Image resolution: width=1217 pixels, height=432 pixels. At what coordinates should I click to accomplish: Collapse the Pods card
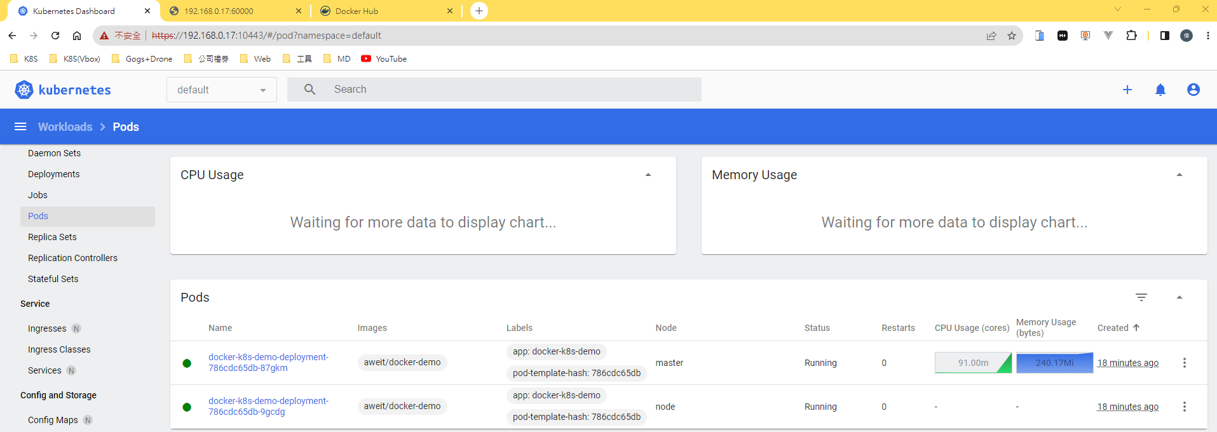coord(1180,297)
